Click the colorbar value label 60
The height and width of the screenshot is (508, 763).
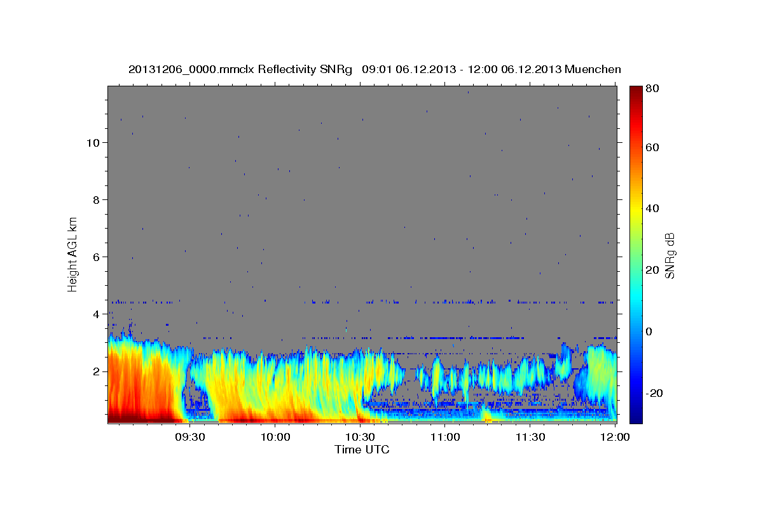(x=653, y=147)
